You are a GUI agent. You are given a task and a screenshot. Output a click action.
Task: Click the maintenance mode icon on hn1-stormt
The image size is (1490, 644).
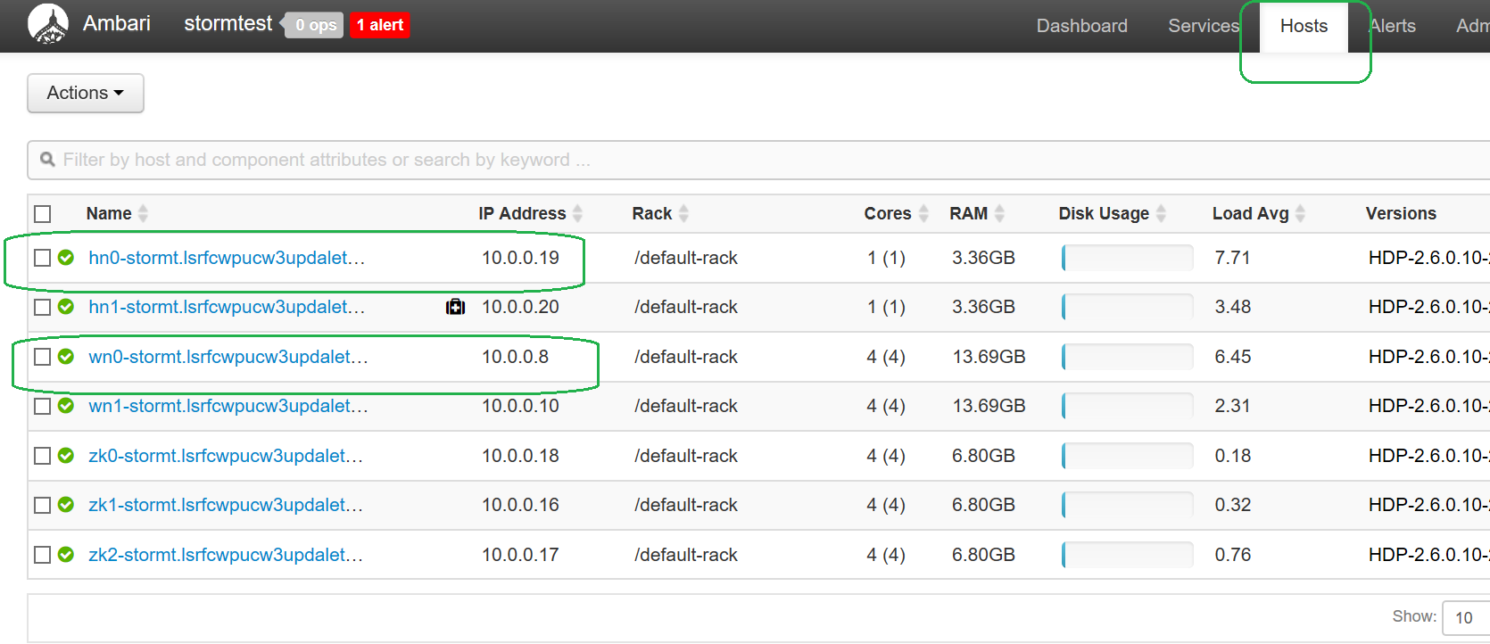click(455, 307)
